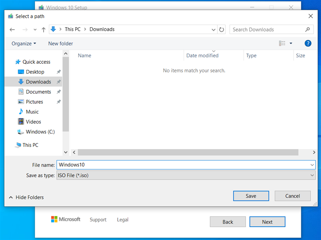
Task: Select Downloads in the address path
Action: [x=102, y=29]
